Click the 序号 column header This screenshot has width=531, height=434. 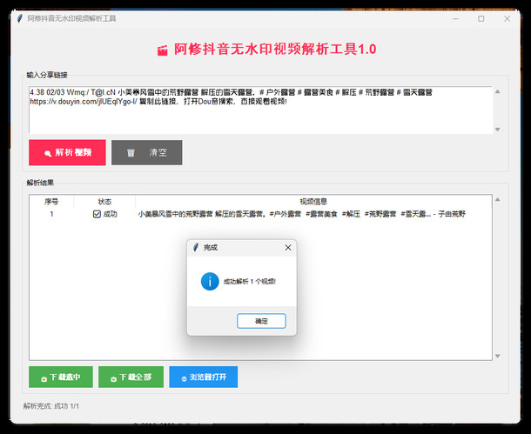tap(51, 201)
